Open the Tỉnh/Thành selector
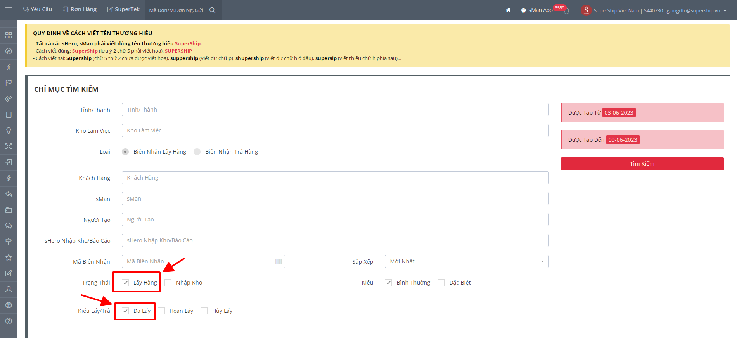The image size is (737, 338). click(335, 110)
